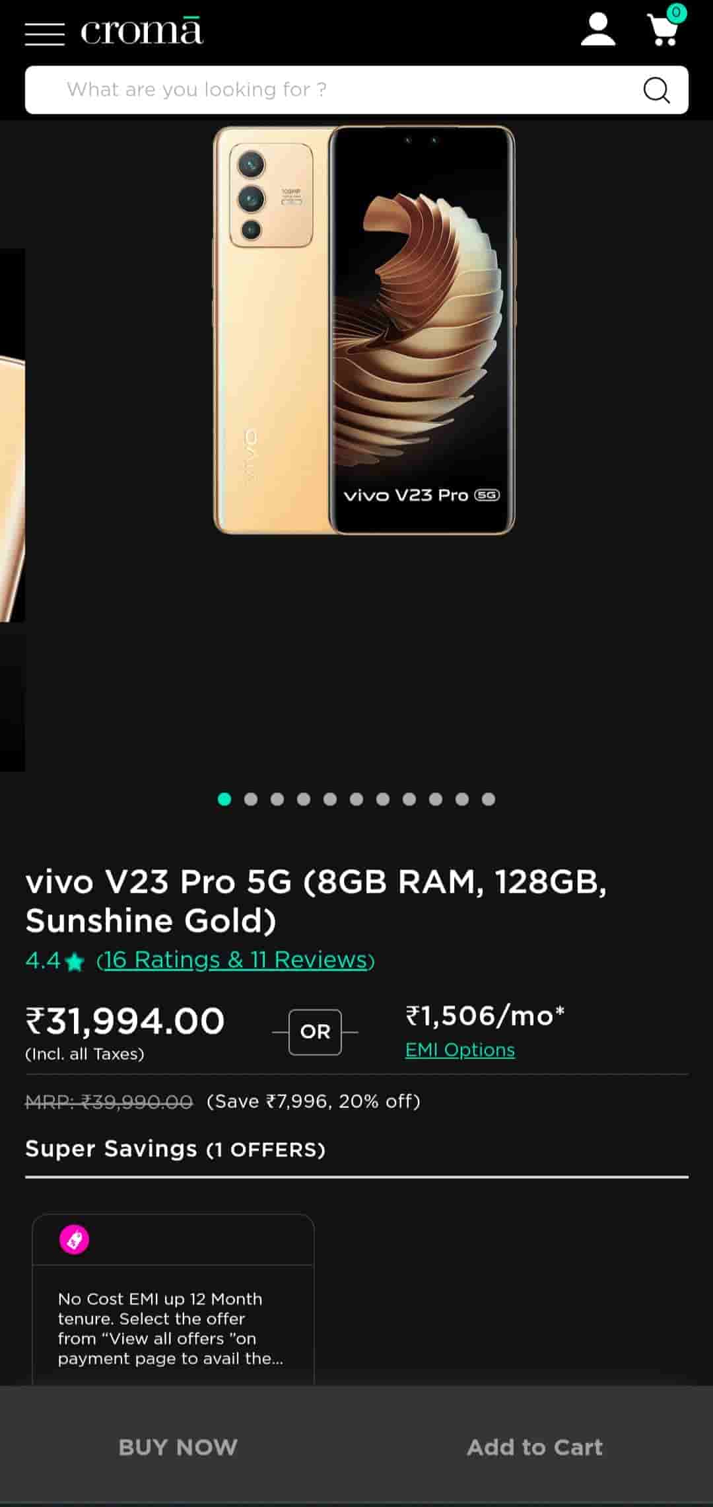Screen dimensions: 713x1507
Task: Tap the Add to Cart button
Action: point(535,1447)
